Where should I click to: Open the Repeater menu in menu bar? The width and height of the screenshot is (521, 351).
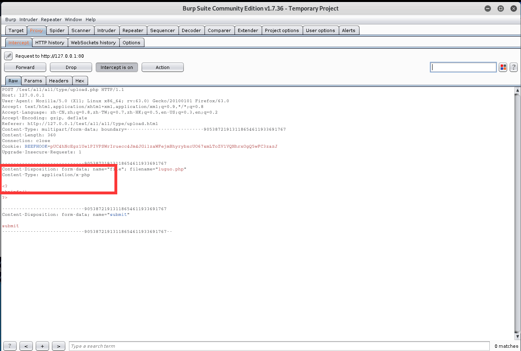click(x=51, y=19)
